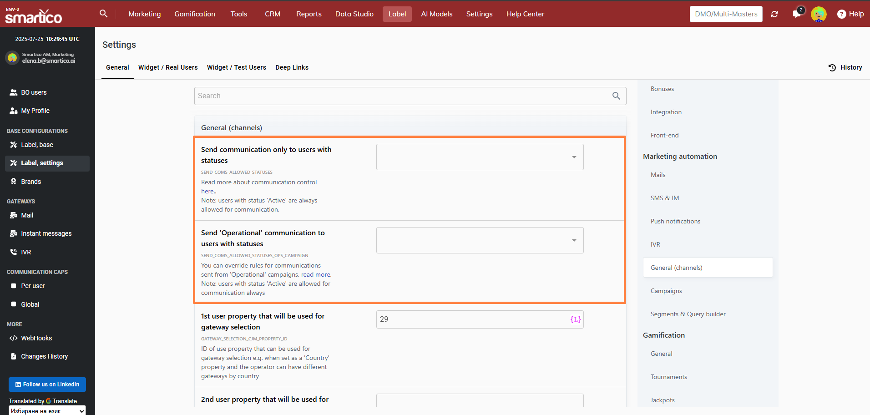This screenshot has width=870, height=415.
Task: Switch to Widget / Real Users tab
Action: pos(168,67)
